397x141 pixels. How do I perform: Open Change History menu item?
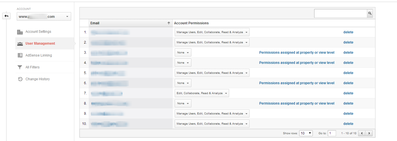point(37,79)
